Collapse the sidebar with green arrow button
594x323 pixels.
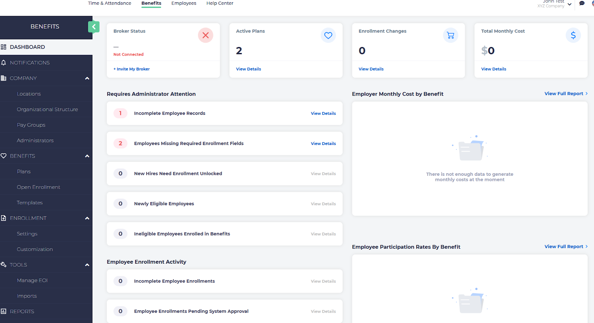tap(94, 27)
